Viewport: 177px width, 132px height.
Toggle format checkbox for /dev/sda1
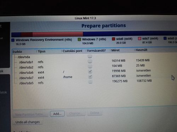90,61
